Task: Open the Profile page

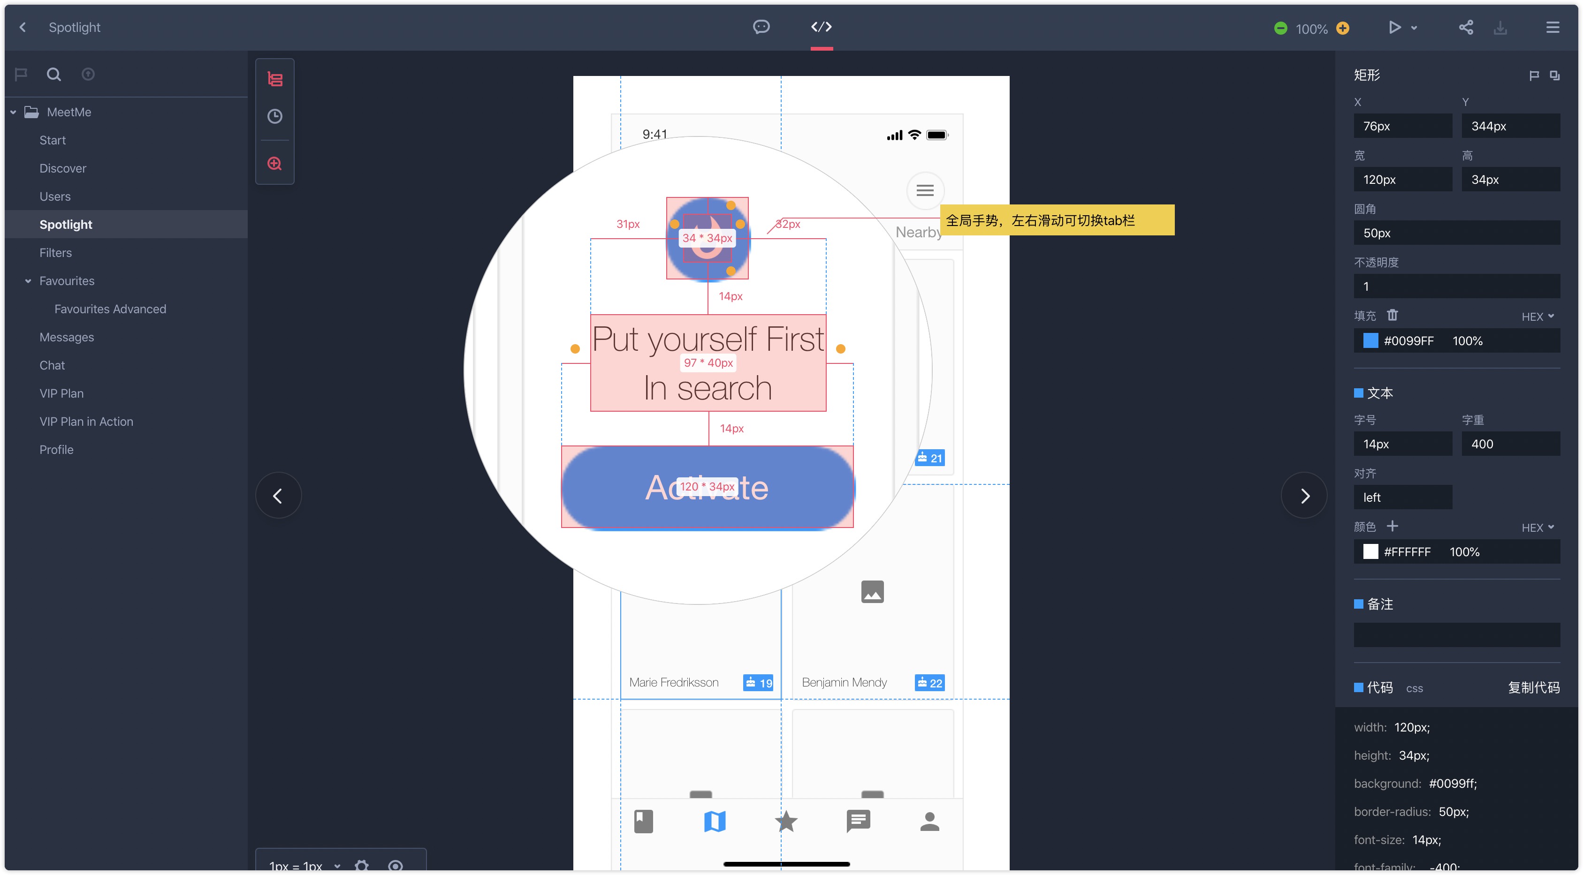Action: pos(56,450)
